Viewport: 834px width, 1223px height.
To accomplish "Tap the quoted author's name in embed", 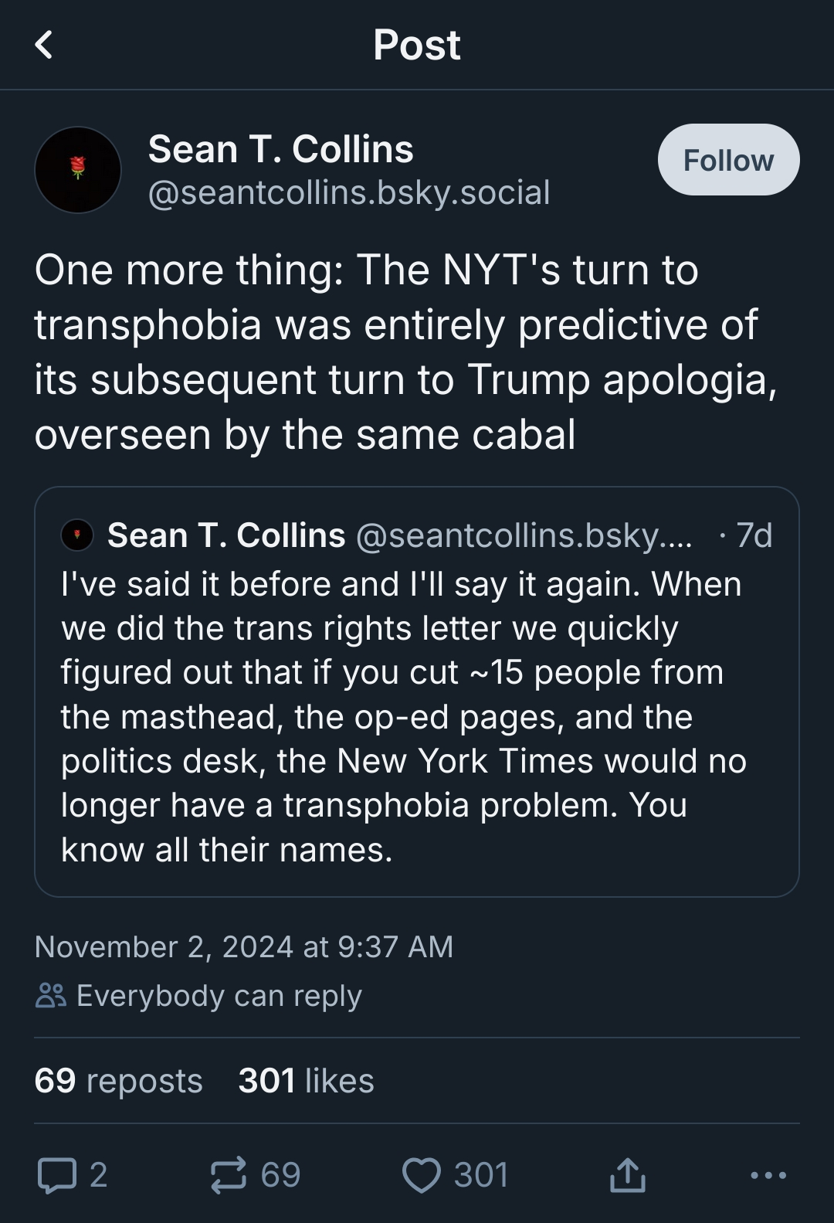I will pos(225,535).
